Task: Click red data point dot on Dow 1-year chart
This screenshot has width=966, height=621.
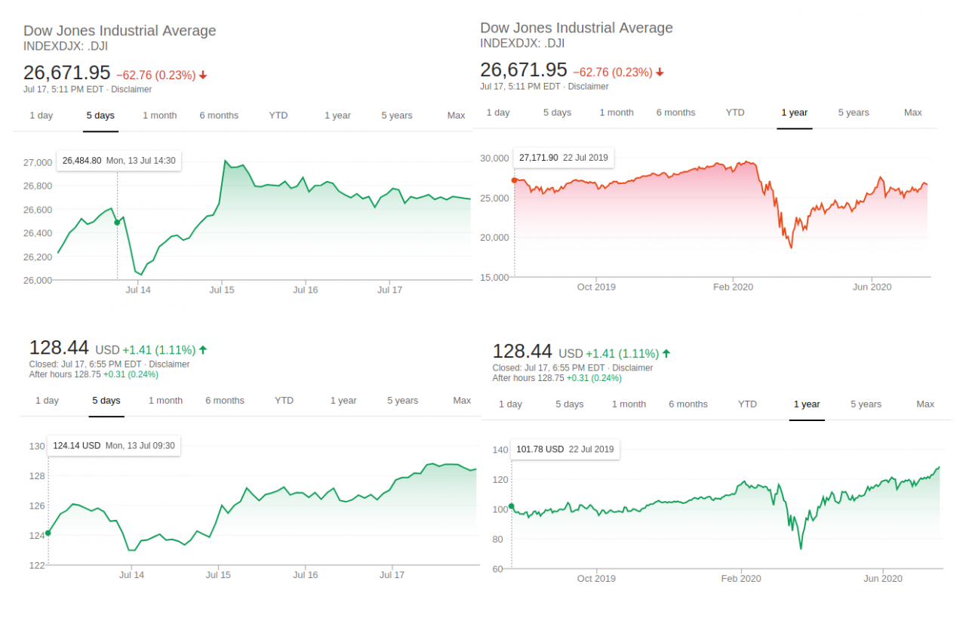Action: click(x=515, y=180)
